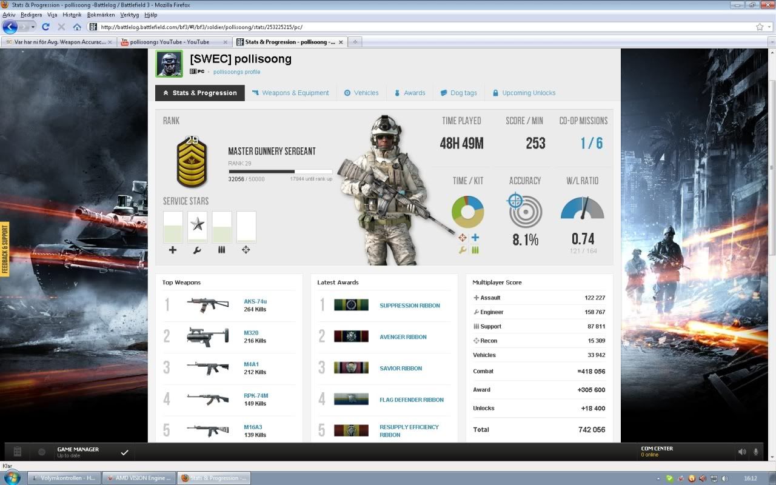The width and height of the screenshot is (776, 485).
Task: Open the RPK-74M weapon link
Action: (x=256, y=396)
